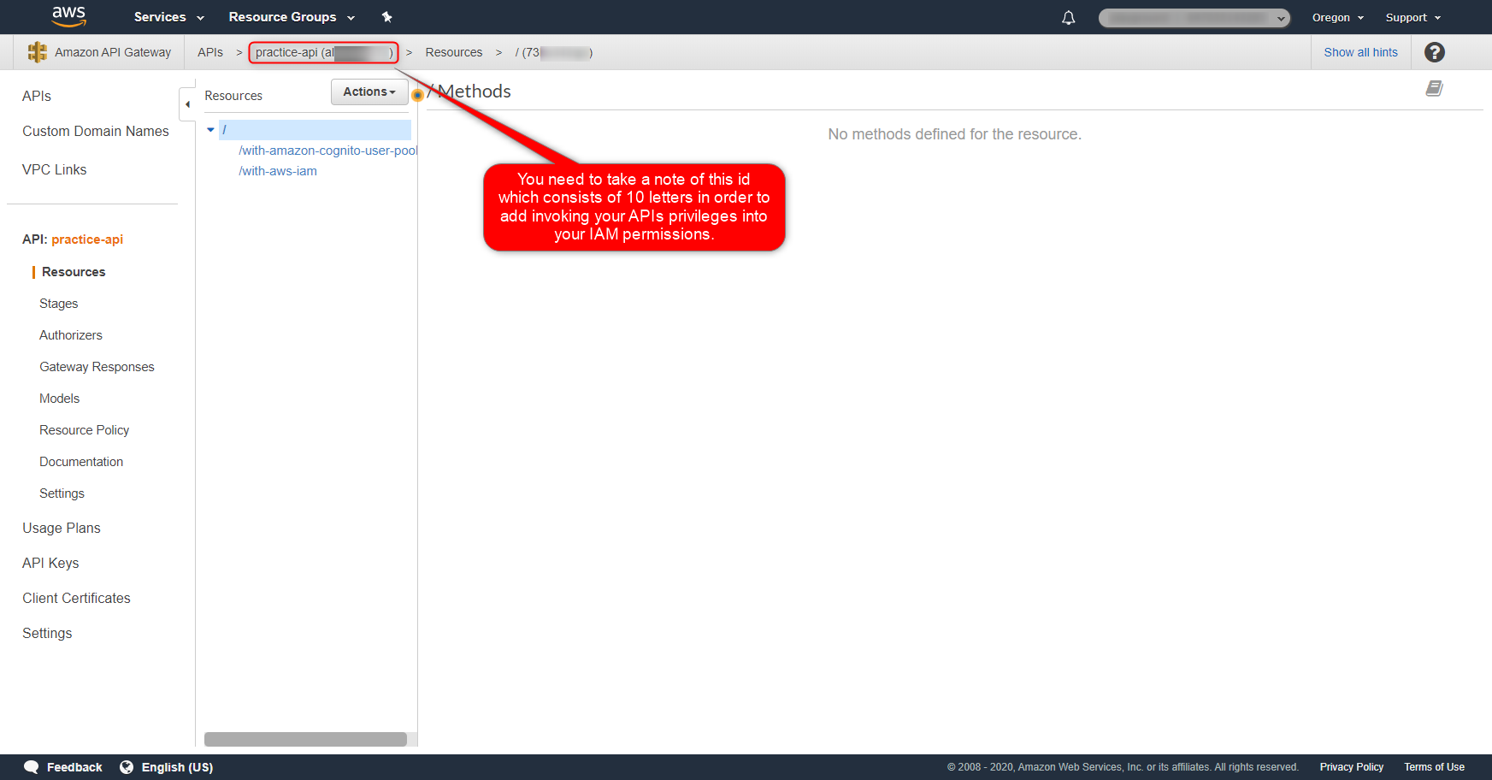The width and height of the screenshot is (1492, 780).
Task: Open the pin shortcuts icon
Action: tap(386, 17)
